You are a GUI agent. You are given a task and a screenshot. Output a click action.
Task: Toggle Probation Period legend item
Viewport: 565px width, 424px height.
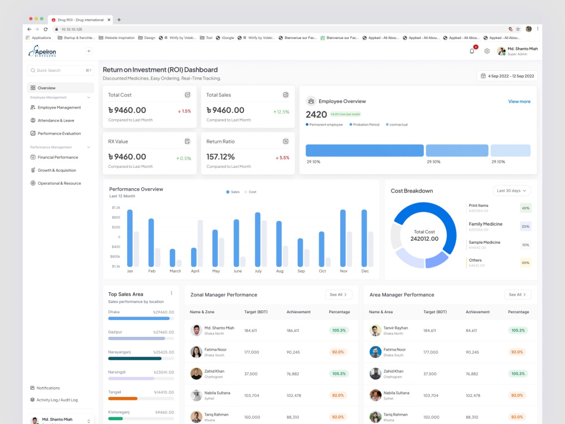364,125
